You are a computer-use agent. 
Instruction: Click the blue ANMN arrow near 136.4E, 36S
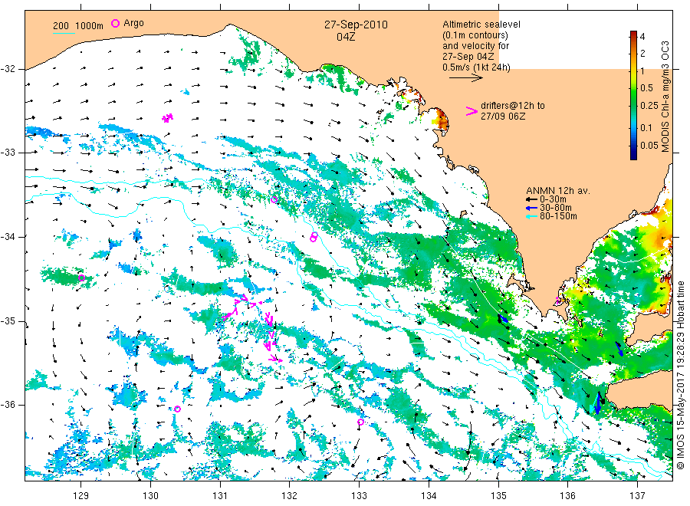[597, 402]
